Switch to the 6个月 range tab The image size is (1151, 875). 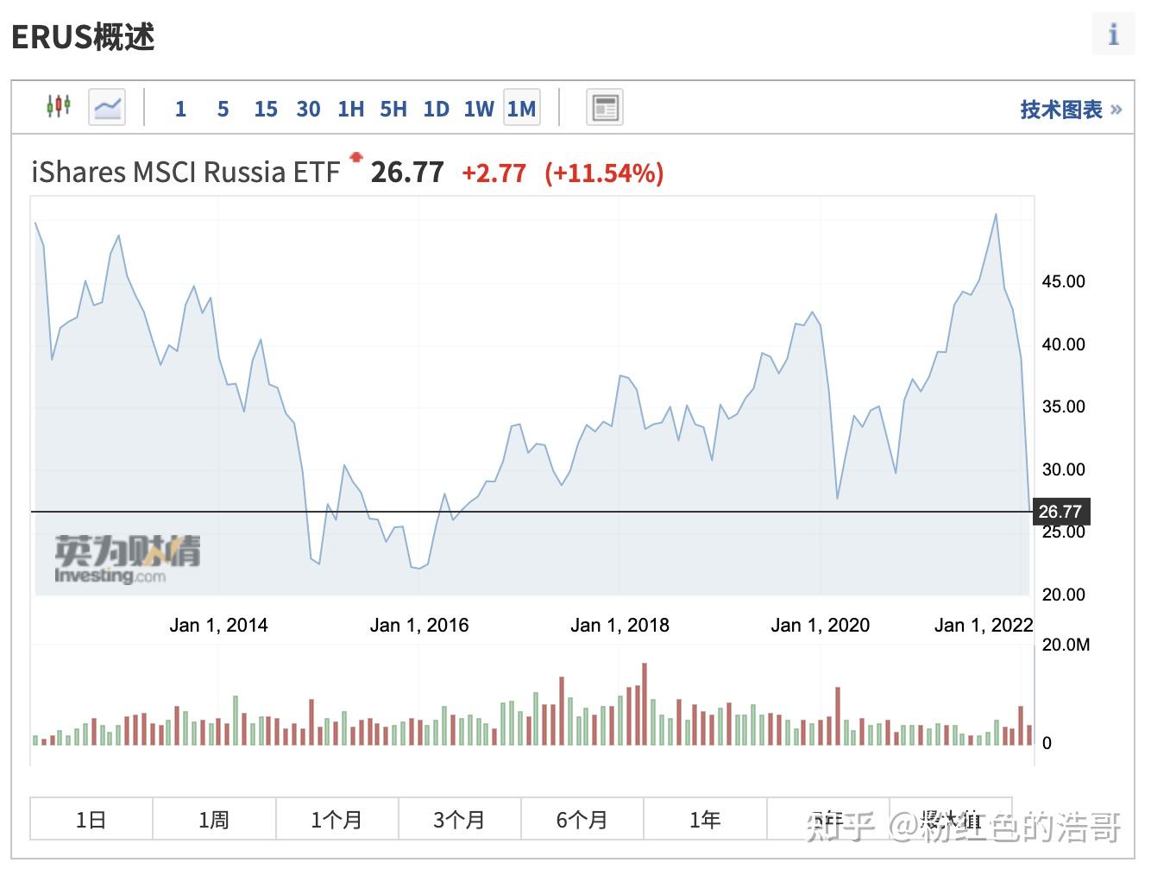(x=582, y=819)
